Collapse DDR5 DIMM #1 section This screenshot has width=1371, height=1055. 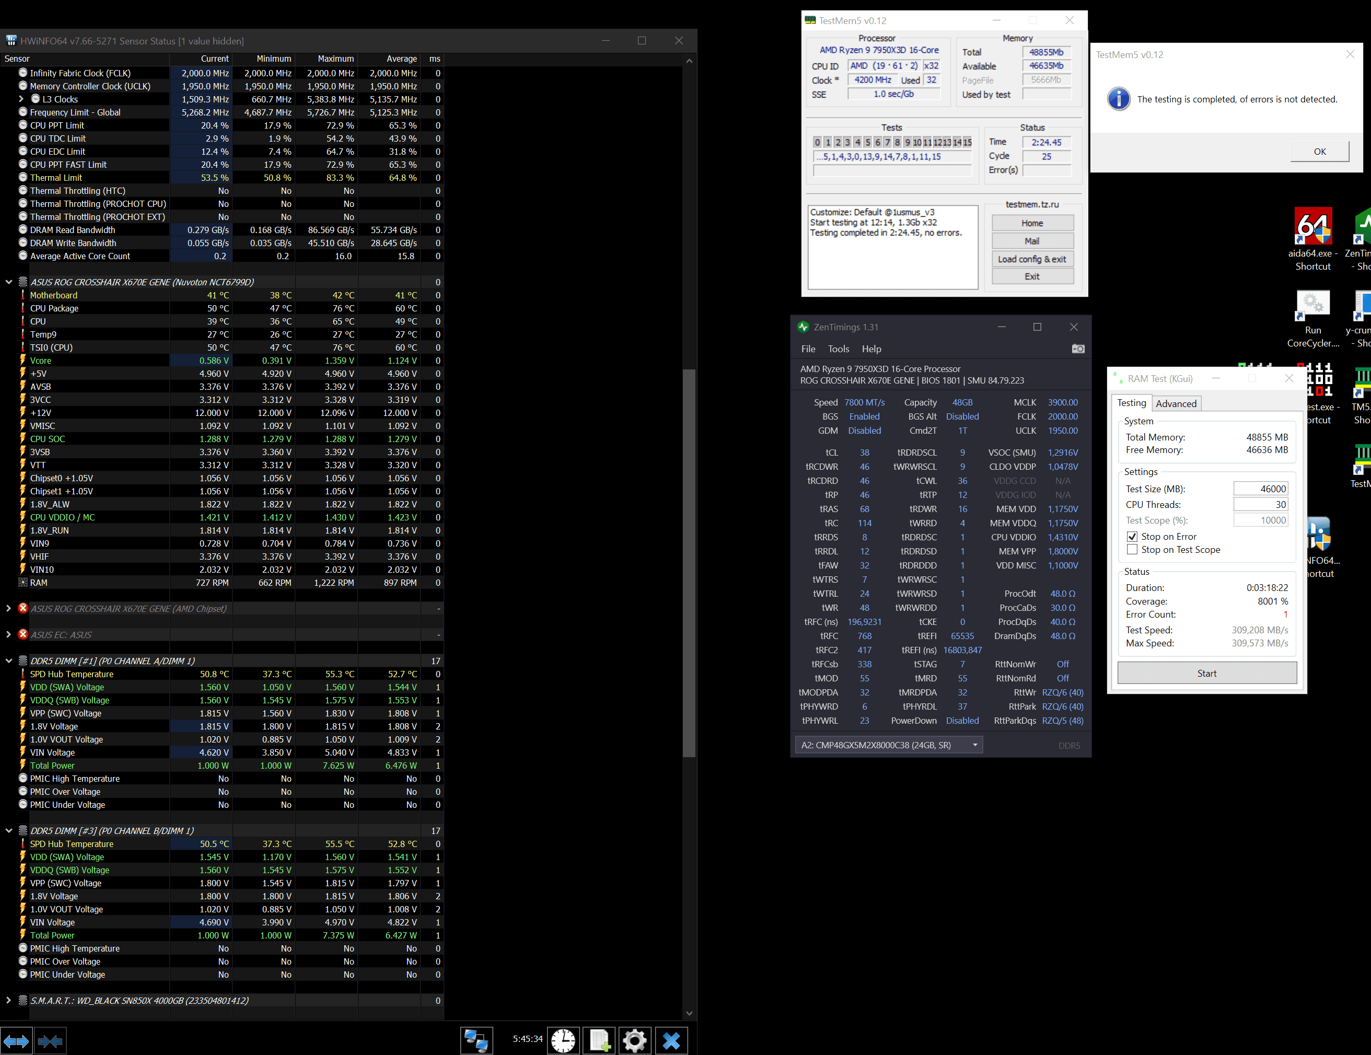[x=9, y=661]
